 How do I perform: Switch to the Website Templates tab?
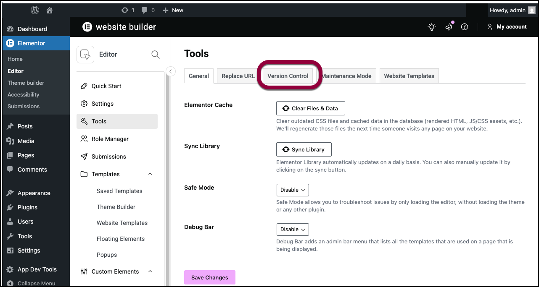pyautogui.click(x=409, y=76)
